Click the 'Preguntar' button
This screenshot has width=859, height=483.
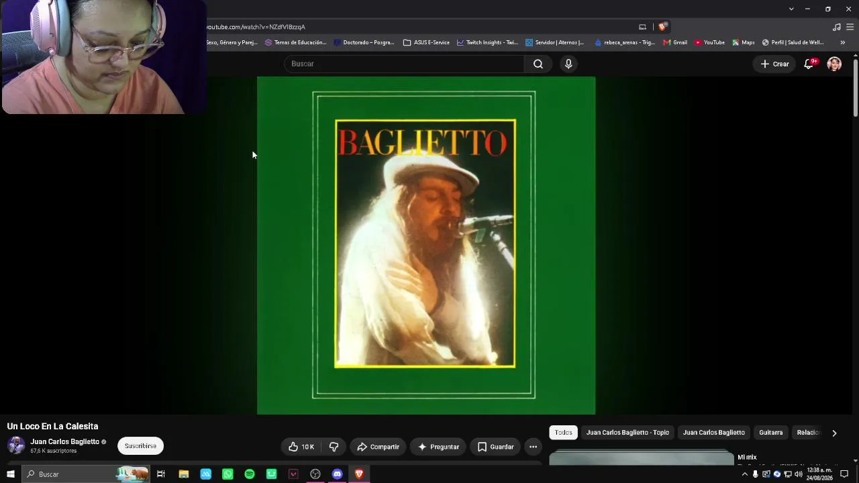click(439, 447)
